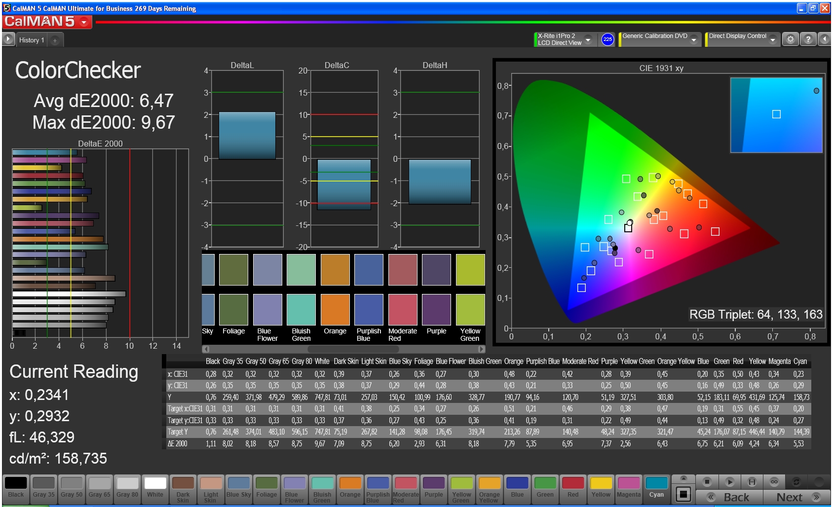Select the Black patch button
The image size is (833, 507).
point(16,489)
